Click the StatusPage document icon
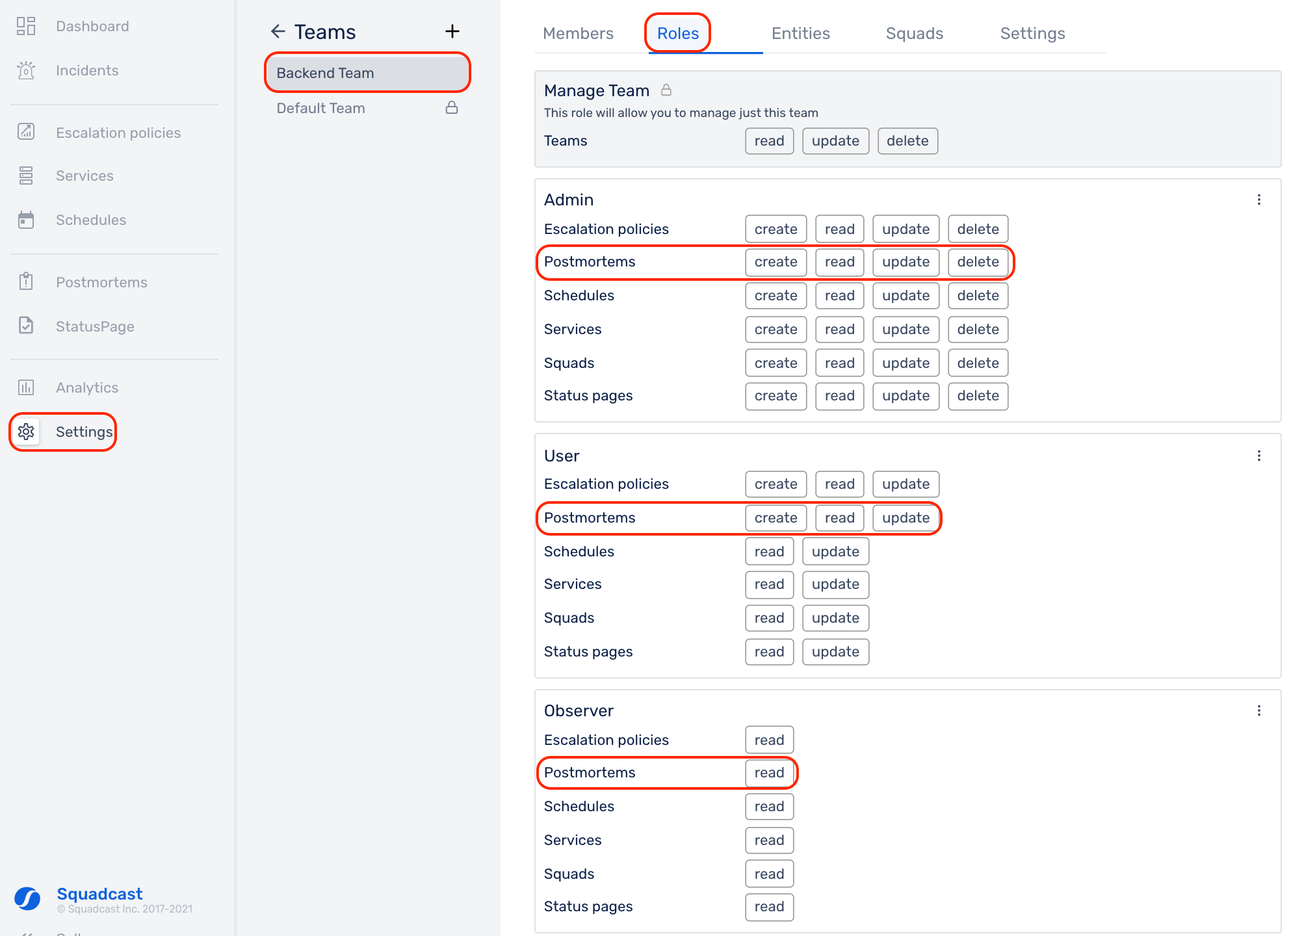1291x936 pixels. coord(26,326)
